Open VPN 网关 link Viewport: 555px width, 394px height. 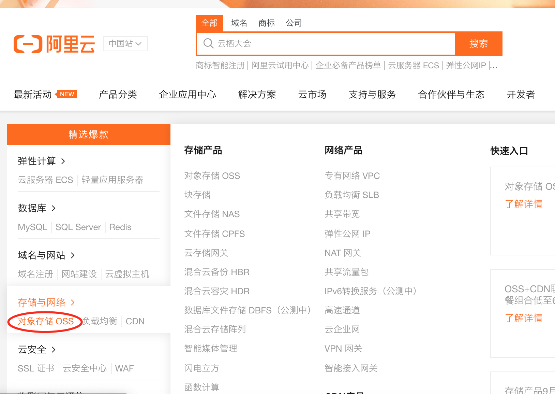(343, 349)
